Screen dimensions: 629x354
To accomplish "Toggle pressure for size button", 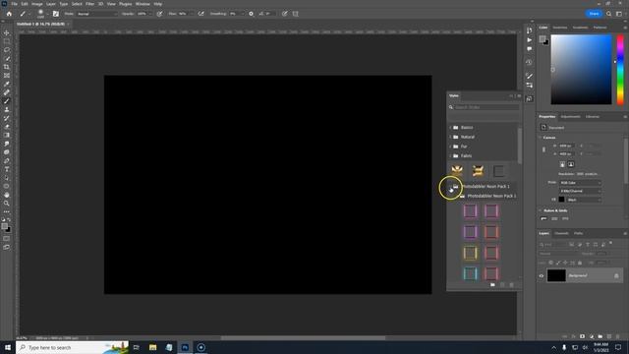I will 284,14.
